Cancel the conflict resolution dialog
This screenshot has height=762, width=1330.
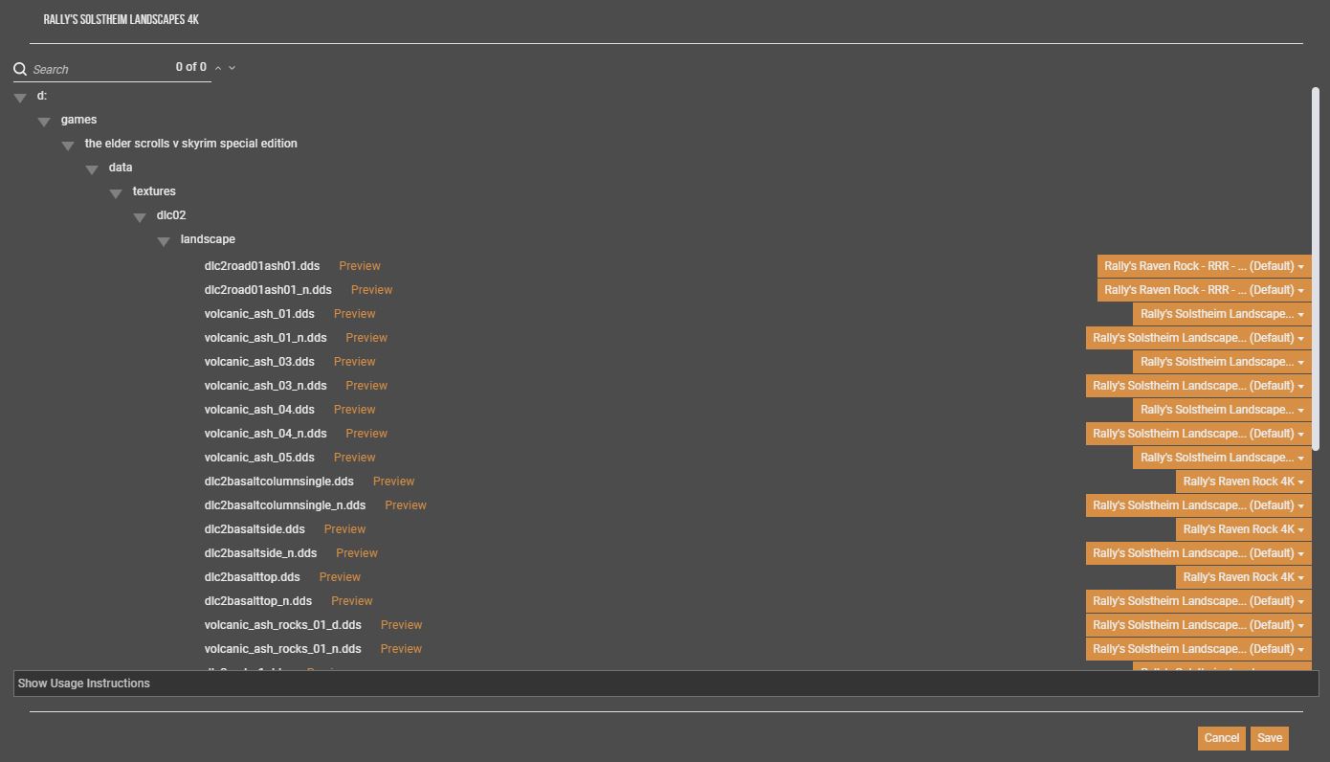pyautogui.click(x=1221, y=737)
